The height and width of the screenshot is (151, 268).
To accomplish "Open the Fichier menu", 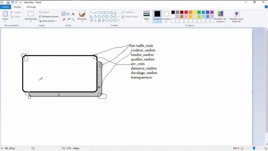I will coord(5,7).
